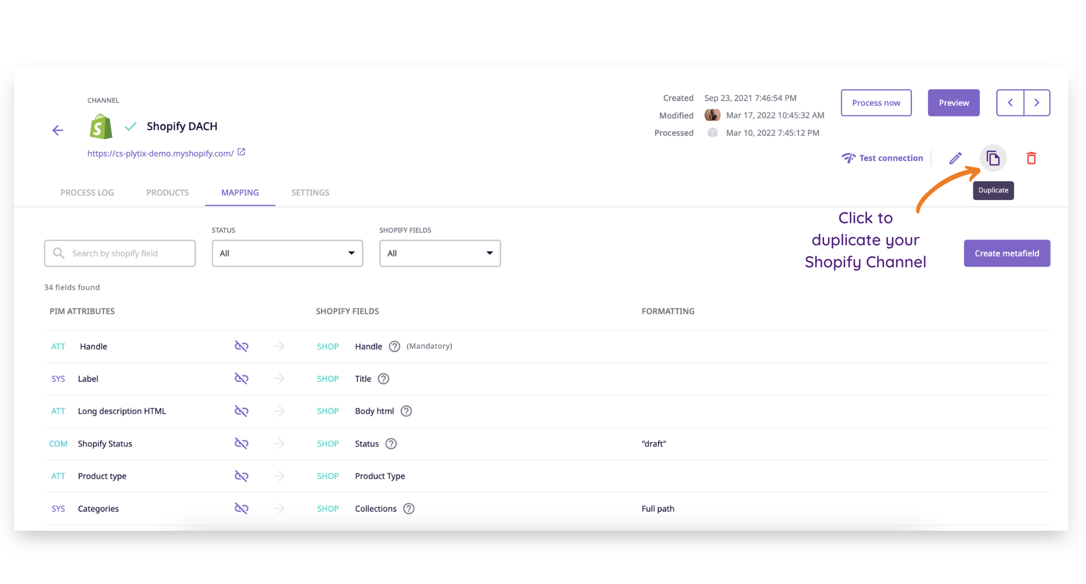Unlink the Product type mapping

242,476
